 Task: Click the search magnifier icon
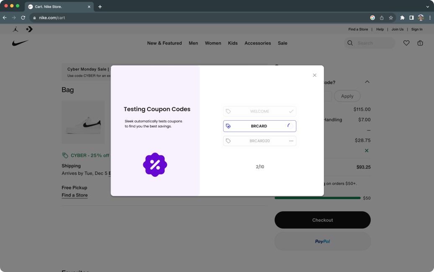point(350,43)
